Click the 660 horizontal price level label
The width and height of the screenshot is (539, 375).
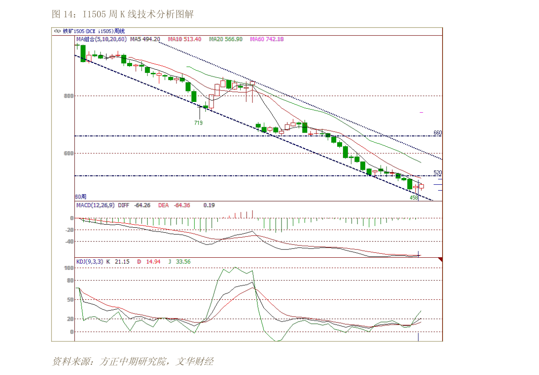(x=437, y=133)
